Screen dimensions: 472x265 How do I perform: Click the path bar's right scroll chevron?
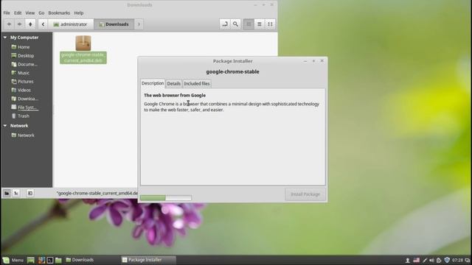[x=139, y=24]
